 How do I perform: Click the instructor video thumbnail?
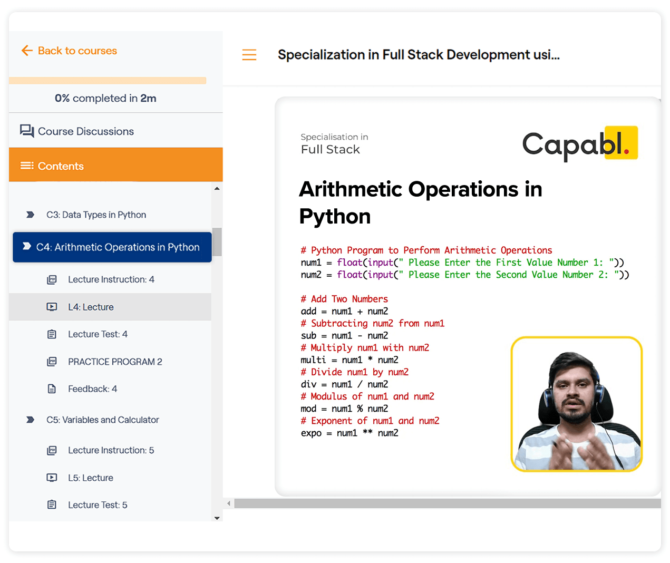pos(576,404)
